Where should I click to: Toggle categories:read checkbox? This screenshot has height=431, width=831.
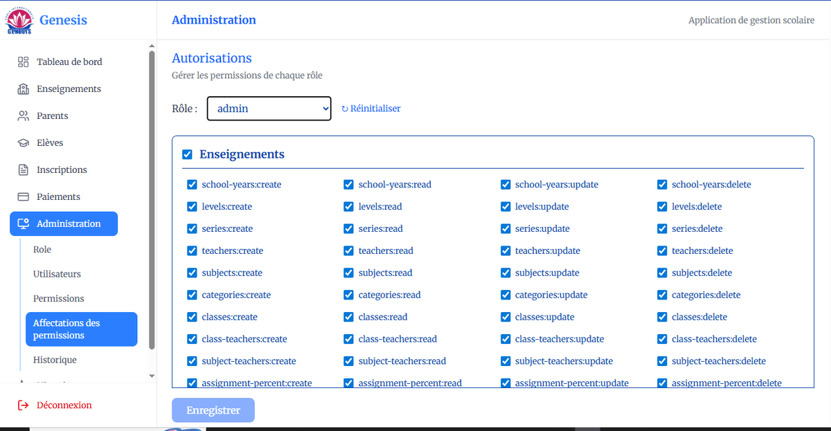[x=348, y=295]
